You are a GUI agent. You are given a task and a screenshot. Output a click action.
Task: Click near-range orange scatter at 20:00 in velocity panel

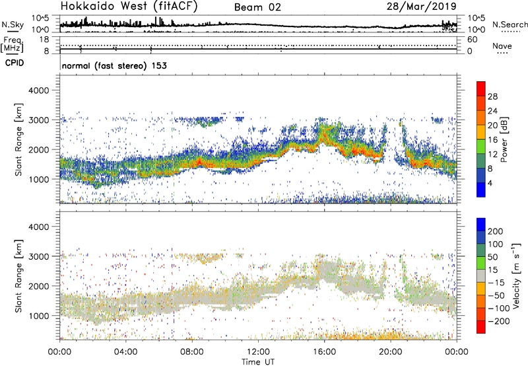tap(391, 336)
